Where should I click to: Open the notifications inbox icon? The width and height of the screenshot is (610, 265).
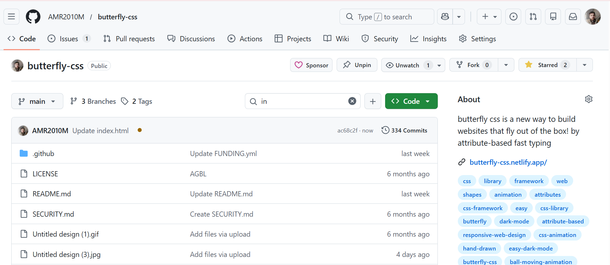click(x=573, y=16)
